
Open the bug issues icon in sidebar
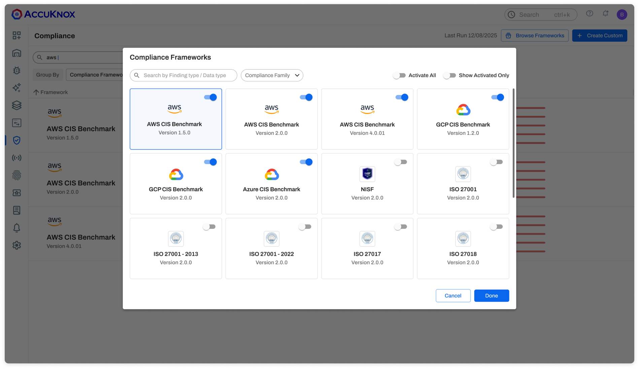point(16,70)
